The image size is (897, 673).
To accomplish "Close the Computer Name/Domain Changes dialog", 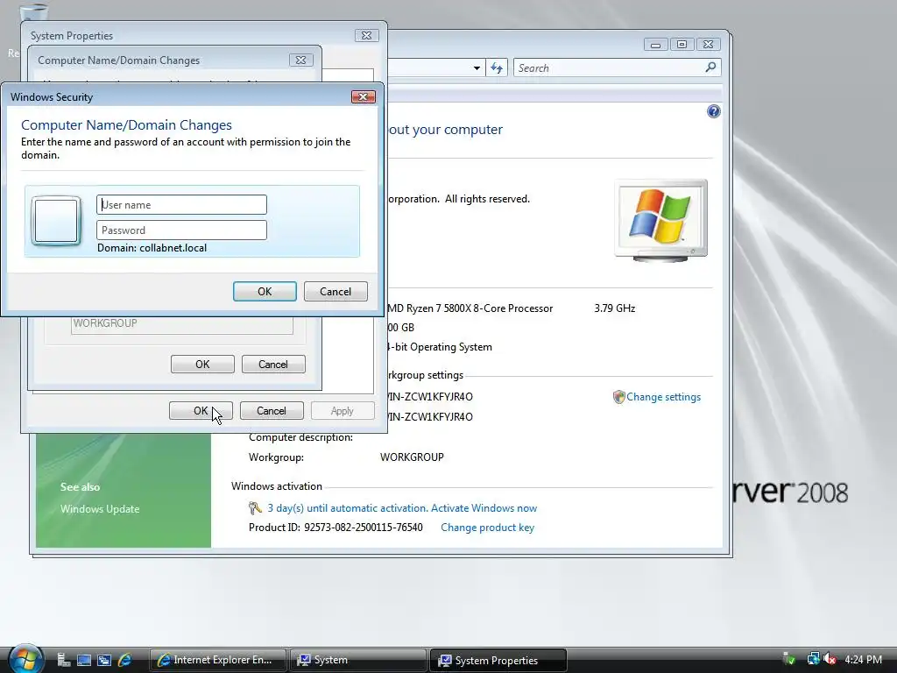I will pyautogui.click(x=300, y=60).
